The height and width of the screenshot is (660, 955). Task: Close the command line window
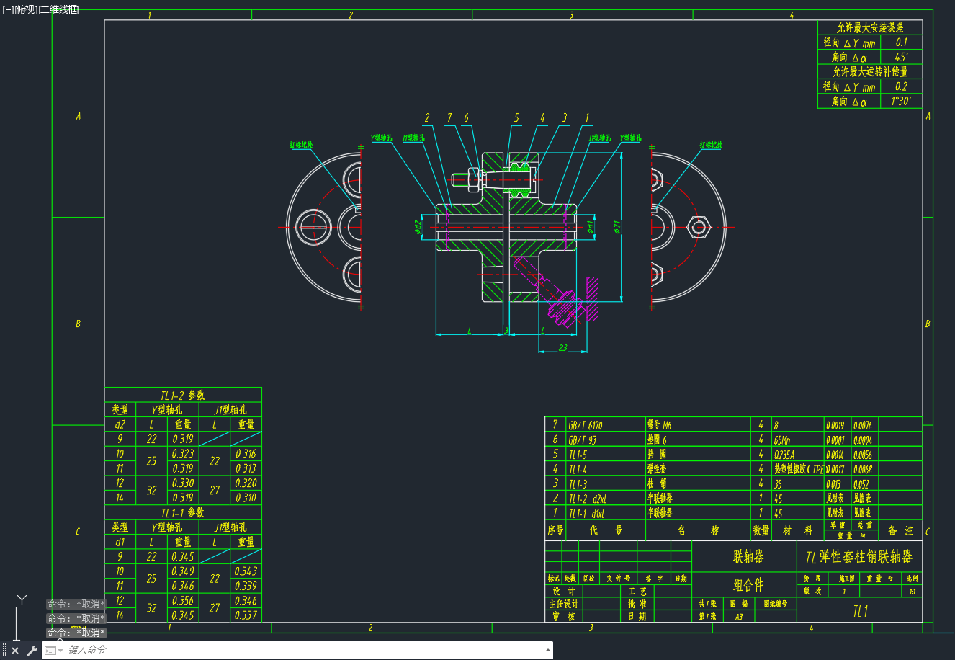(15, 651)
